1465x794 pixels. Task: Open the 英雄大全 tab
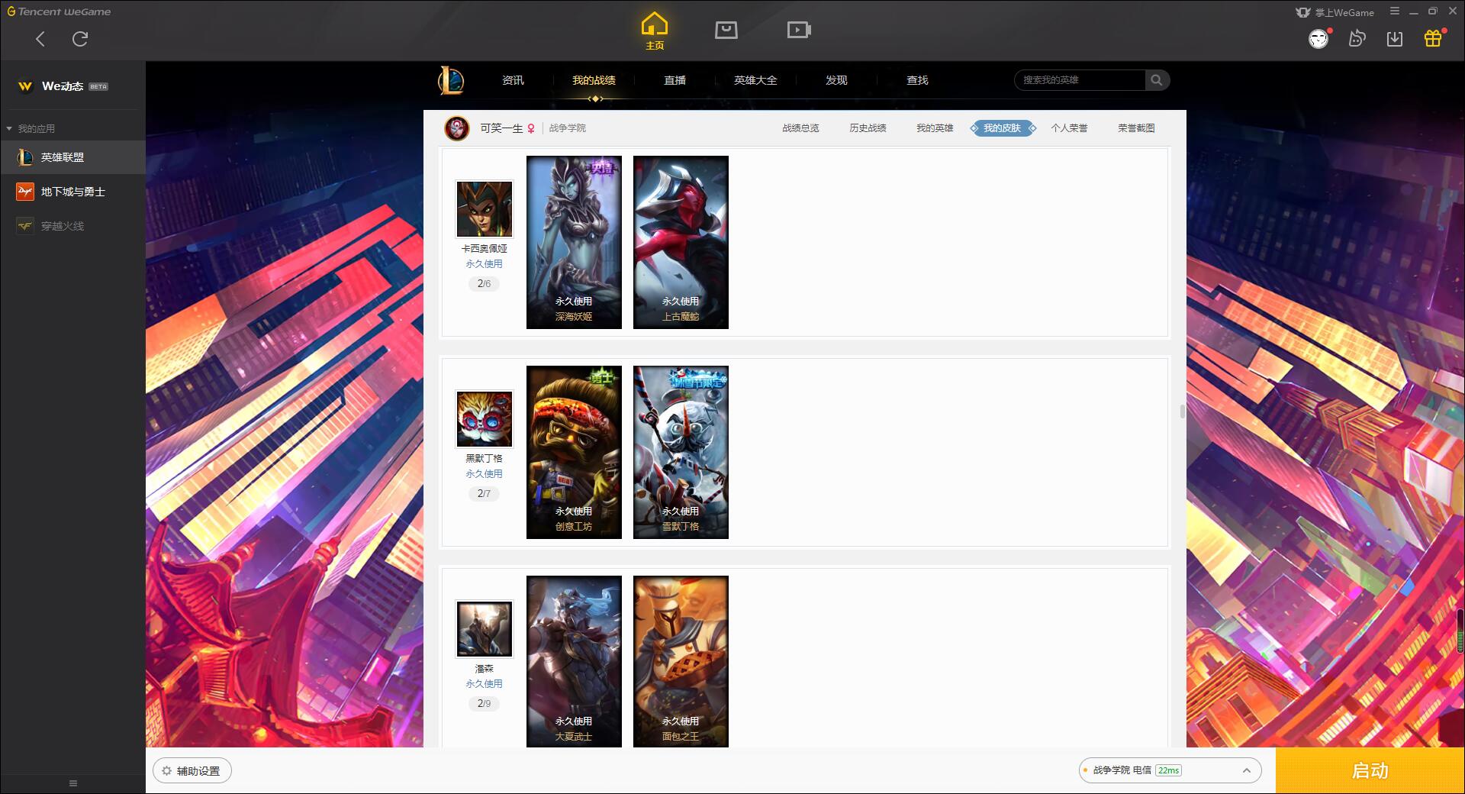click(x=755, y=80)
